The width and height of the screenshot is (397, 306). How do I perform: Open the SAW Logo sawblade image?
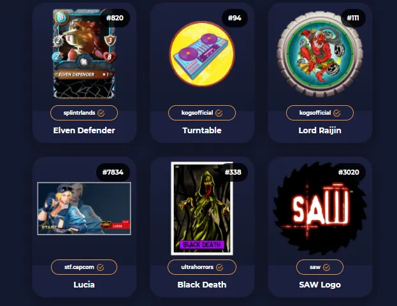[x=320, y=208]
